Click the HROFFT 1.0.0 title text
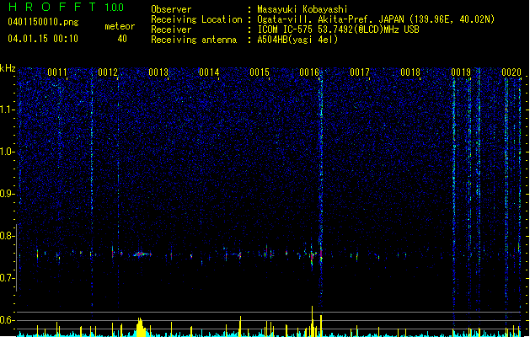Image resolution: width=530 pixels, height=337 pixels. pyautogui.click(x=66, y=7)
